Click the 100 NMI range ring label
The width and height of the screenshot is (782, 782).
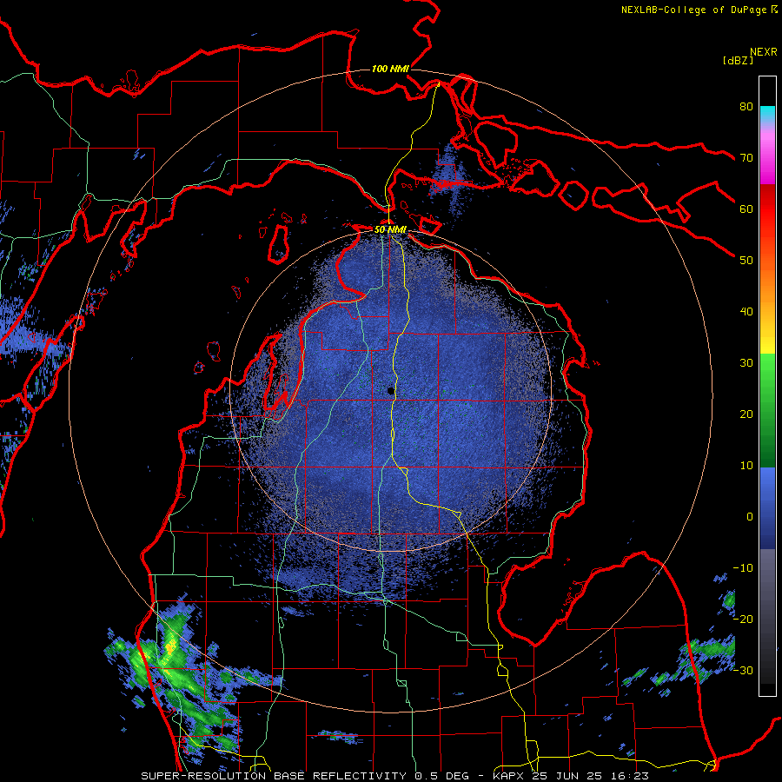[390, 69]
